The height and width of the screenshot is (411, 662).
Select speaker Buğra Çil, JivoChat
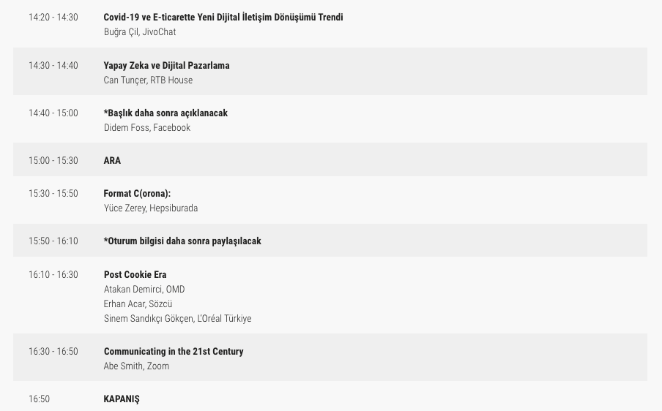139,31
